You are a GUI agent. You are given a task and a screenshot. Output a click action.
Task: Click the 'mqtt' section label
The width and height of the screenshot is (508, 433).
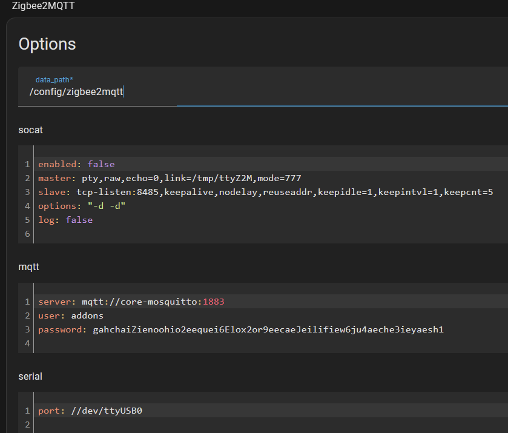pos(29,266)
